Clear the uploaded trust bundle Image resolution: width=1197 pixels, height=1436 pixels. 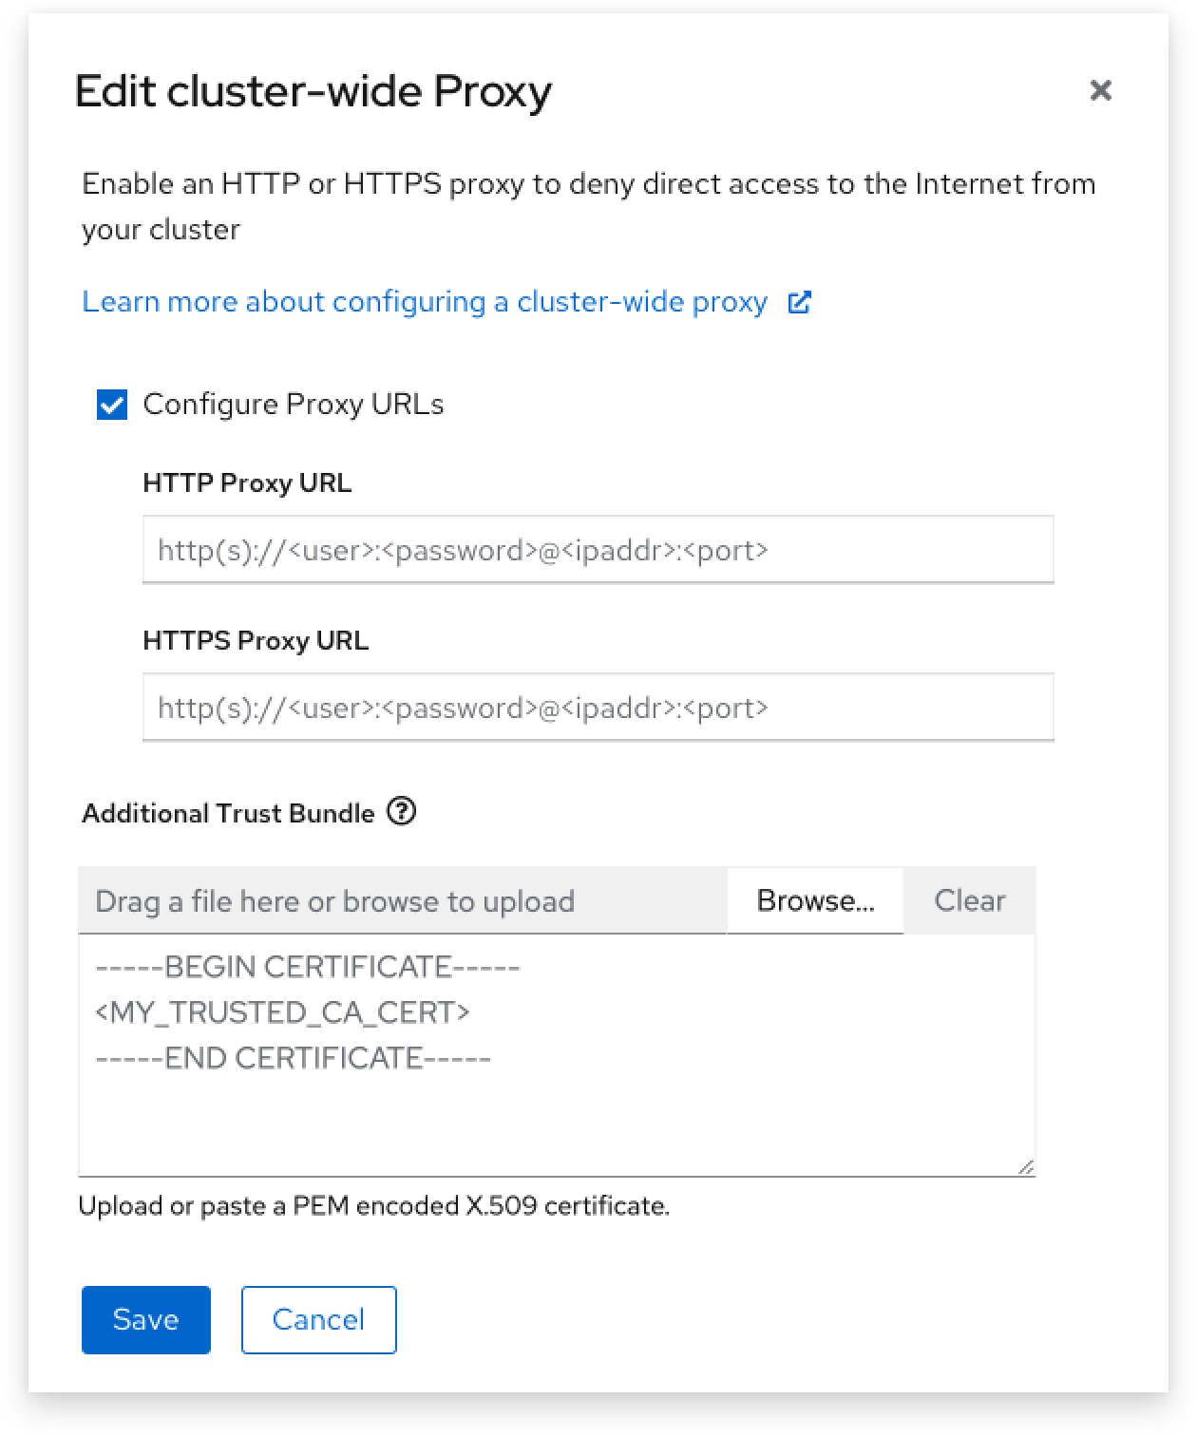coord(969,900)
